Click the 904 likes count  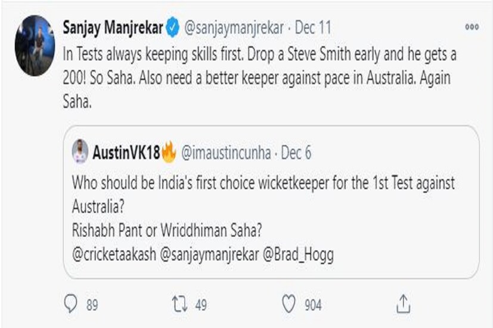(x=313, y=305)
